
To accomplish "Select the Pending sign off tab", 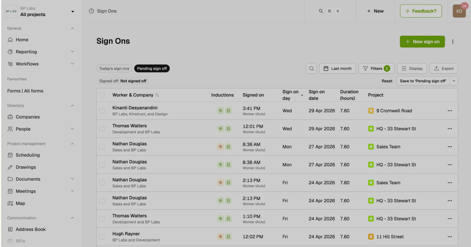I will tap(152, 69).
